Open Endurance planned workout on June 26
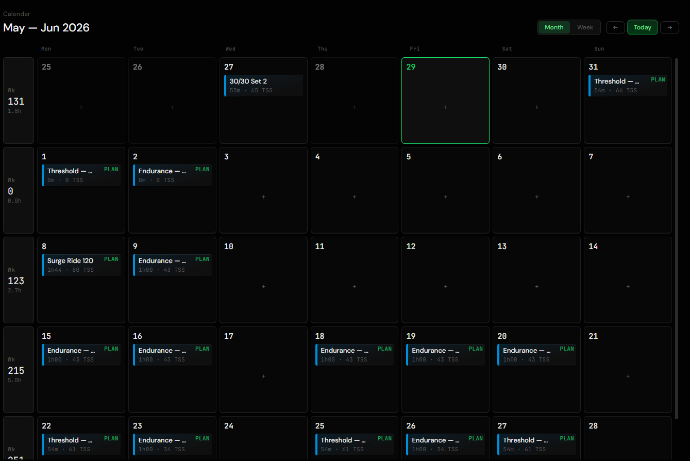The image size is (690, 461). (446, 444)
